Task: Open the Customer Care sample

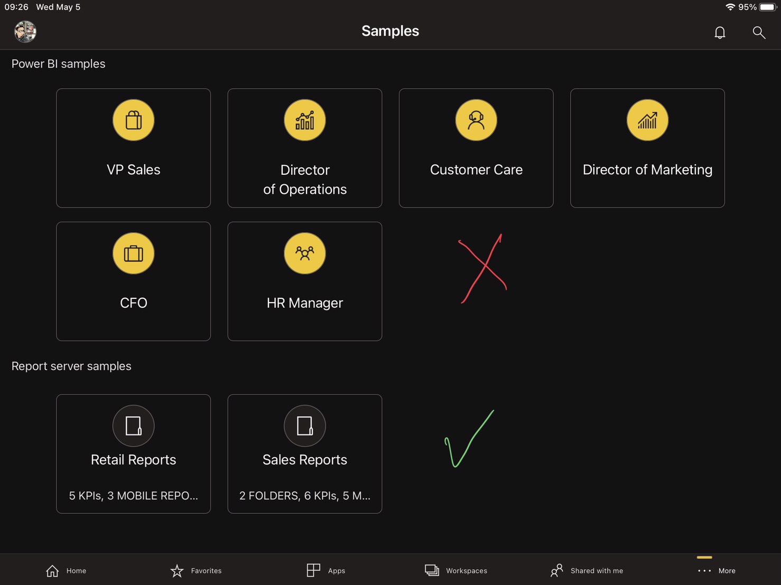Action: pyautogui.click(x=476, y=148)
